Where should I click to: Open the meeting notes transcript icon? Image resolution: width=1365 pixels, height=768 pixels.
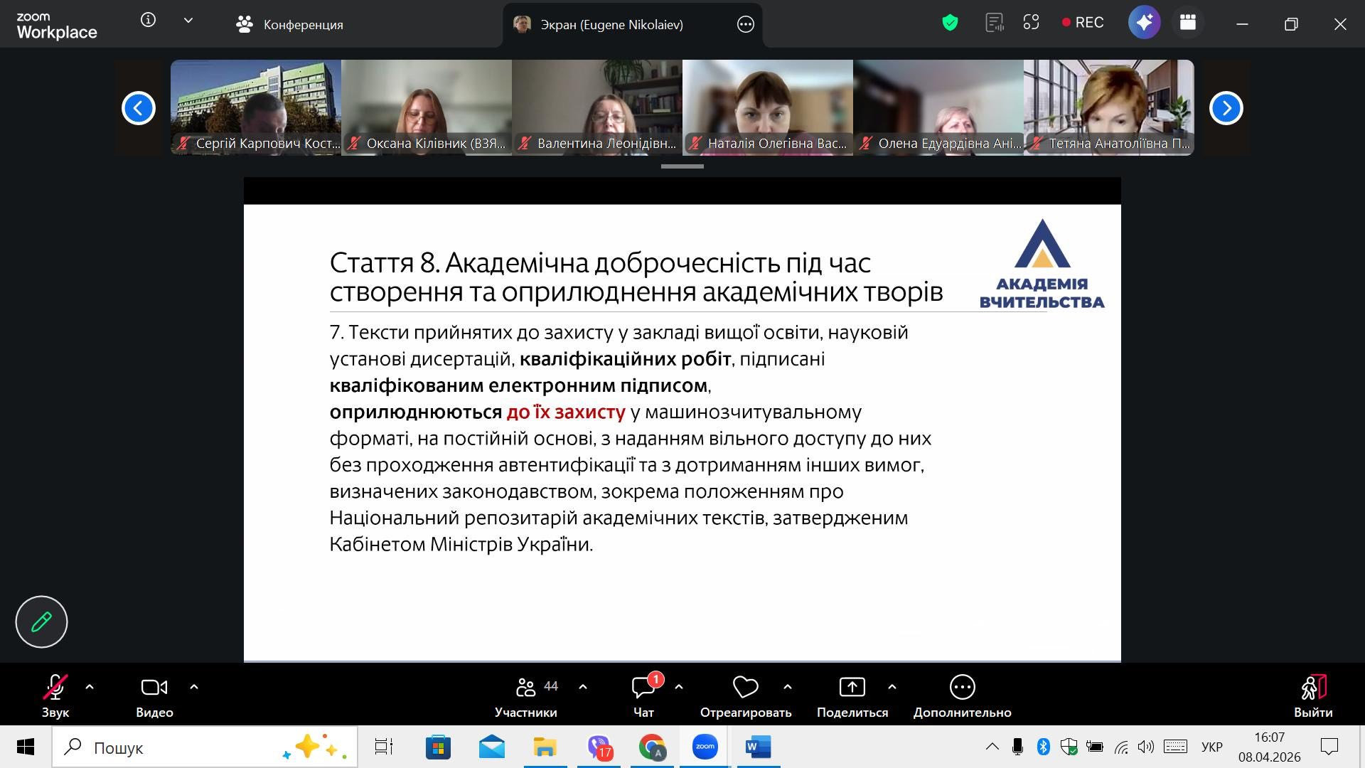click(994, 23)
